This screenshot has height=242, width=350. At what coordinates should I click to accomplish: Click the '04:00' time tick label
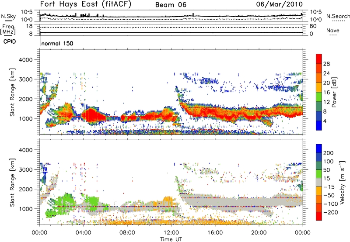(84, 233)
